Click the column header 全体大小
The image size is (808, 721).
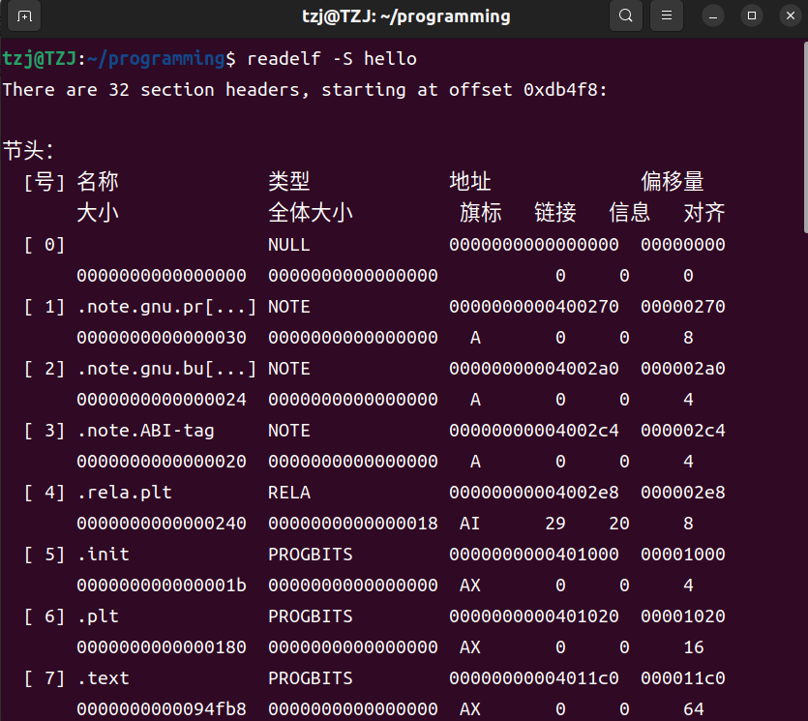311,212
